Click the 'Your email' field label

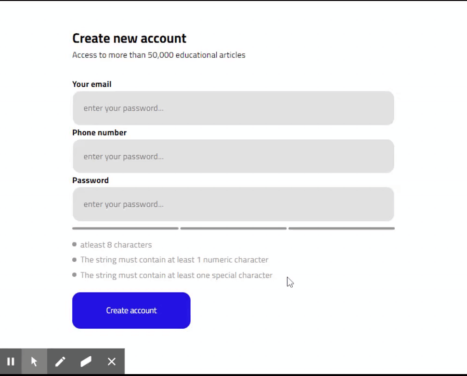[91, 84]
